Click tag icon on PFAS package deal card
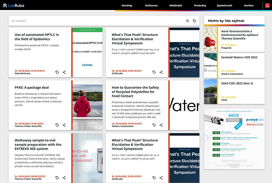The height and width of the screenshot is (183, 272). 57,125
